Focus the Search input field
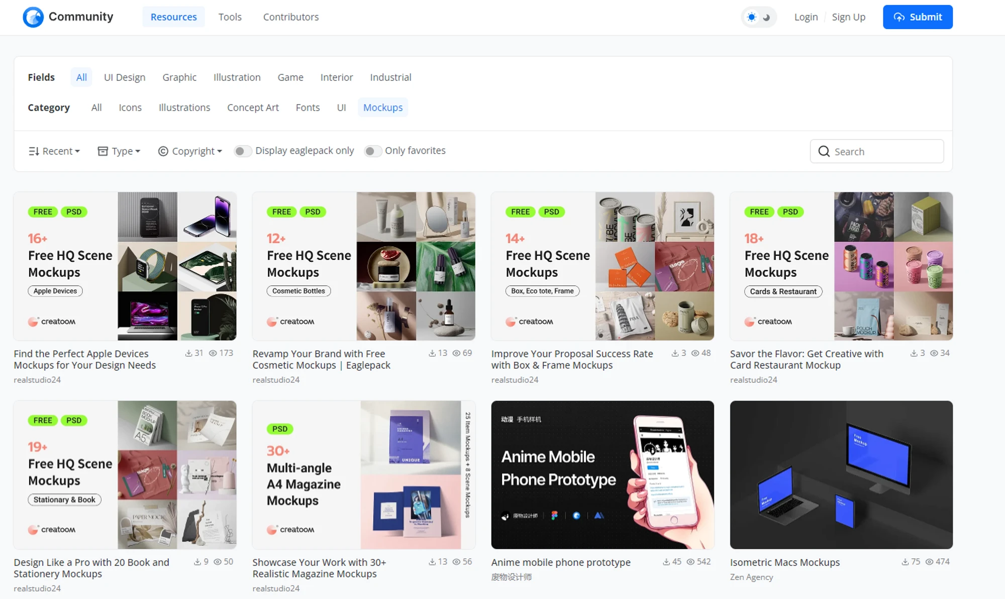This screenshot has width=1005, height=599. [877, 151]
